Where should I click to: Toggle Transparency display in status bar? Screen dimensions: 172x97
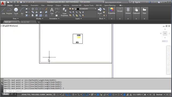coord(98,95)
